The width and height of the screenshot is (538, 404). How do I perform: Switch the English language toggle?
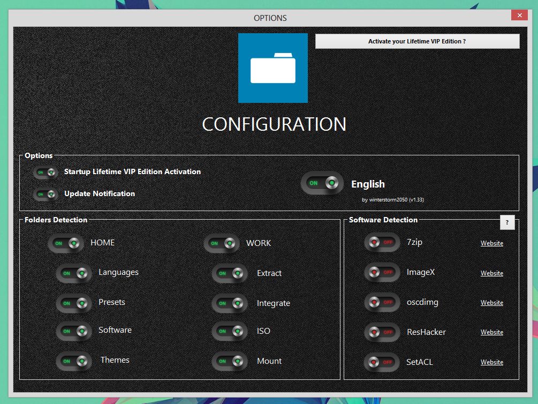click(322, 184)
